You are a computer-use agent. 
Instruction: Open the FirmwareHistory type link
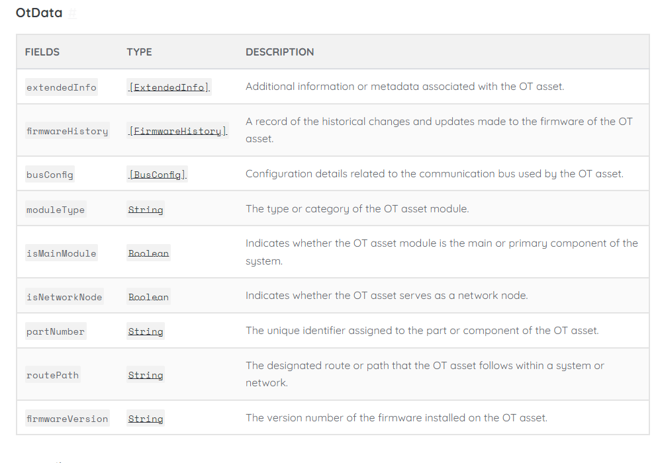point(177,131)
